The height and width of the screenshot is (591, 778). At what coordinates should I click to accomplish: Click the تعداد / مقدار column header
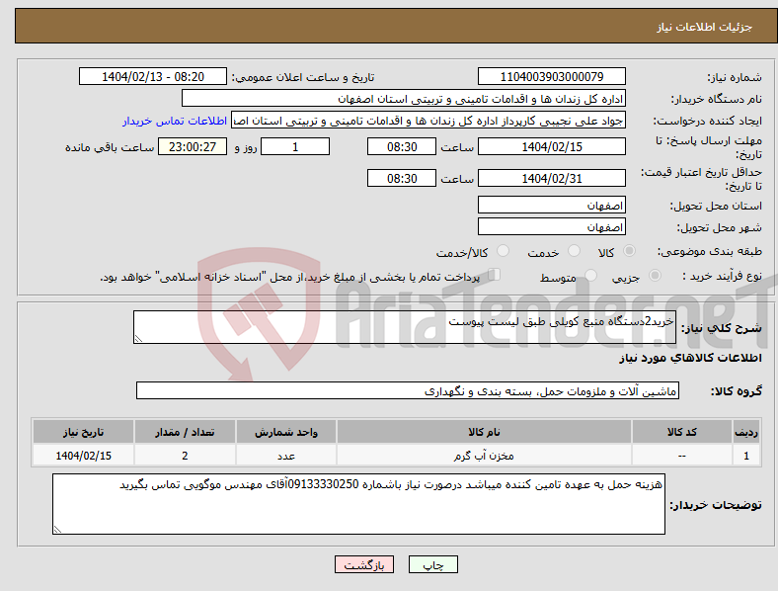[x=185, y=432]
